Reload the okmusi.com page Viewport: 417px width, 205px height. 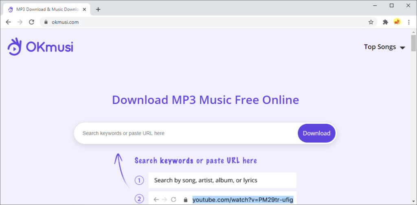coord(32,22)
